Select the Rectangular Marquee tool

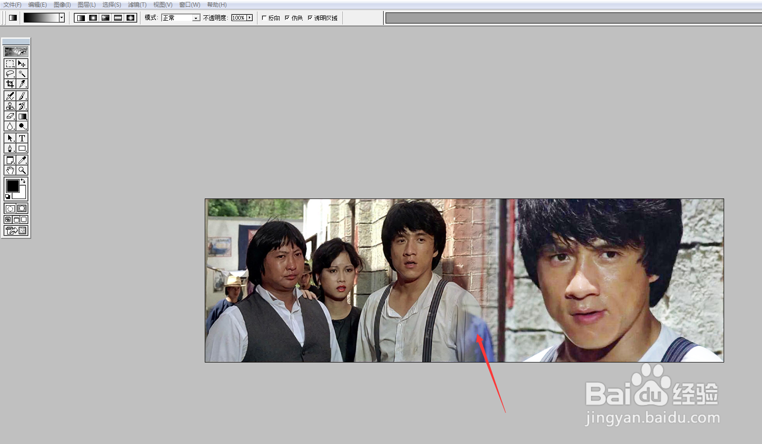pos(10,64)
